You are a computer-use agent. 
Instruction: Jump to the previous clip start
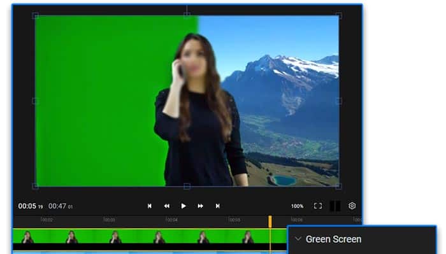(x=149, y=206)
